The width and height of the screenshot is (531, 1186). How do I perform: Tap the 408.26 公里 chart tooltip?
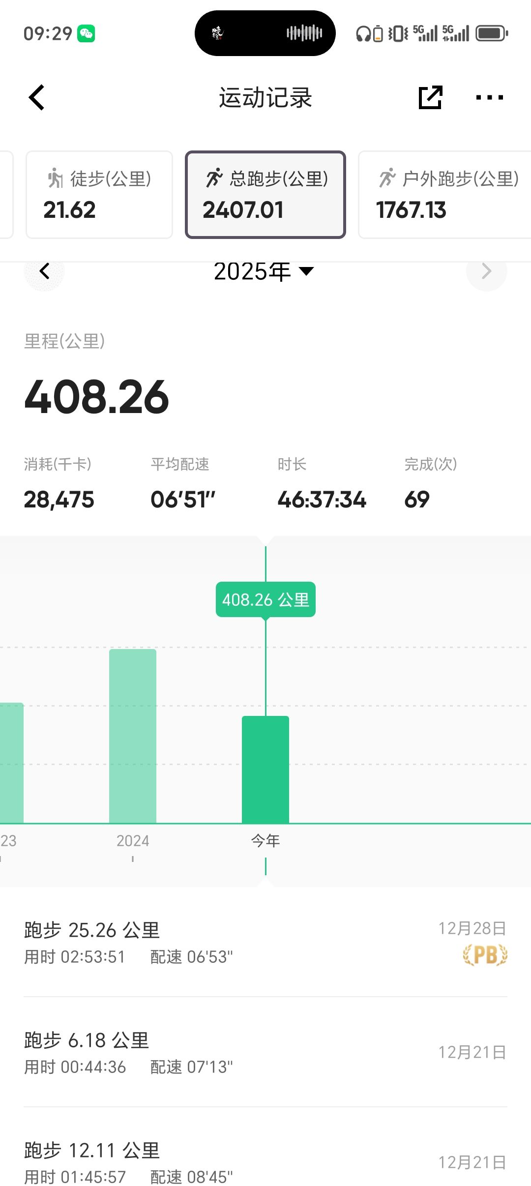click(x=265, y=599)
